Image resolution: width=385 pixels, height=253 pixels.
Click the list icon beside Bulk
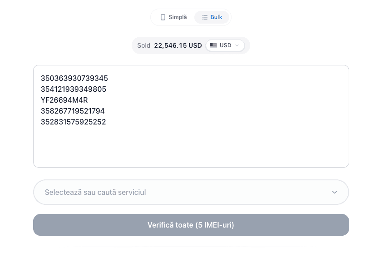pos(205,17)
